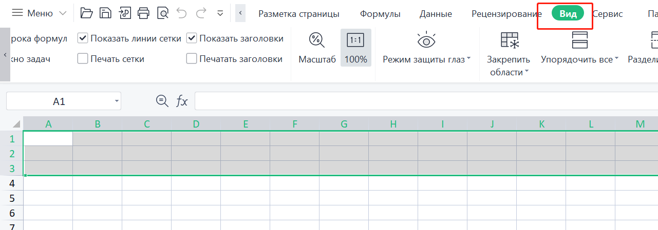Click the Save icon in toolbar
This screenshot has height=230, width=658.
105,13
